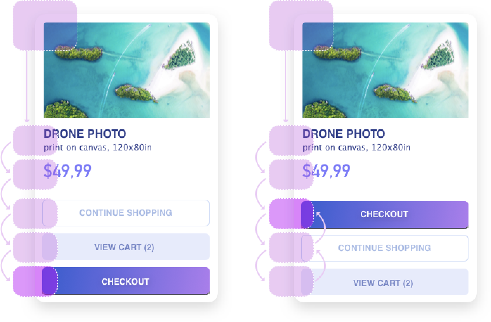Click the $49,99 price in left card
Image resolution: width=491 pixels, height=322 pixels.
68,171
